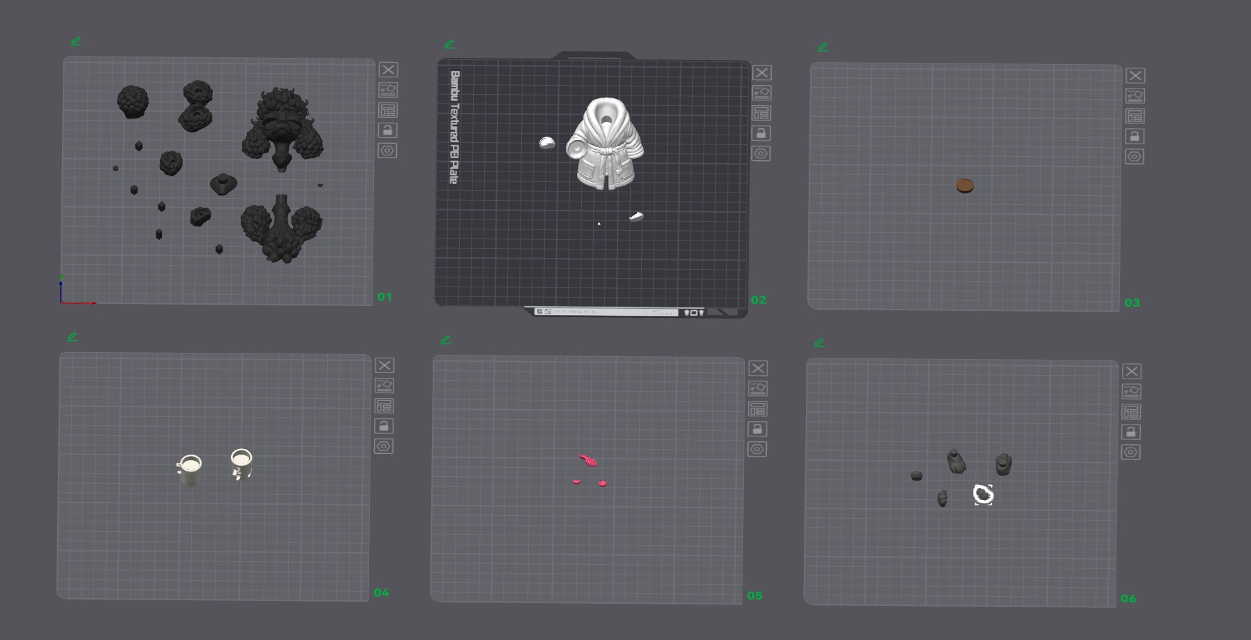Toggle the lock on plate 03

pos(1134,136)
